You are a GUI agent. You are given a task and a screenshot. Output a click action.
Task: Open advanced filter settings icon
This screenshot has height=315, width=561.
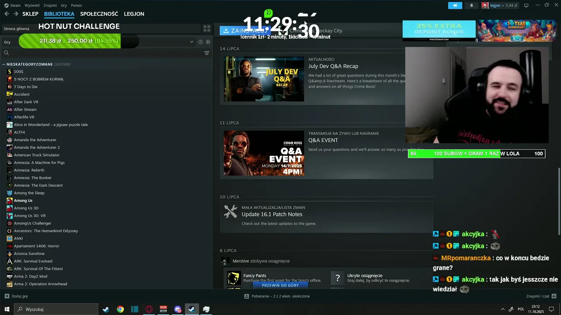[207, 53]
